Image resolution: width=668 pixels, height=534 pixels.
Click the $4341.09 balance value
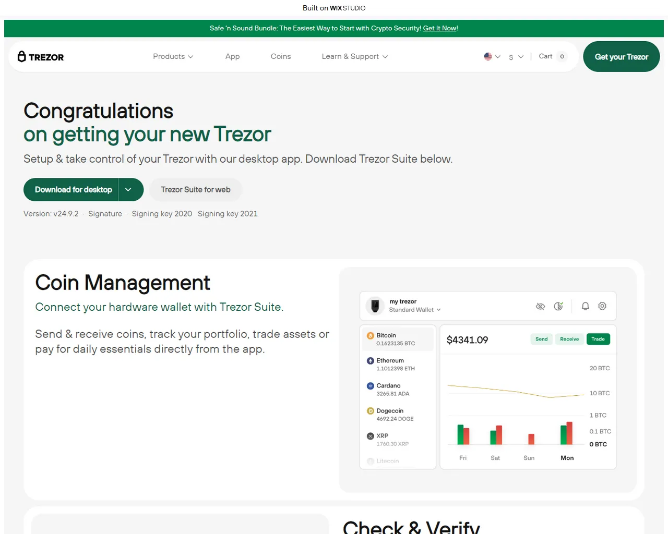pyautogui.click(x=467, y=340)
